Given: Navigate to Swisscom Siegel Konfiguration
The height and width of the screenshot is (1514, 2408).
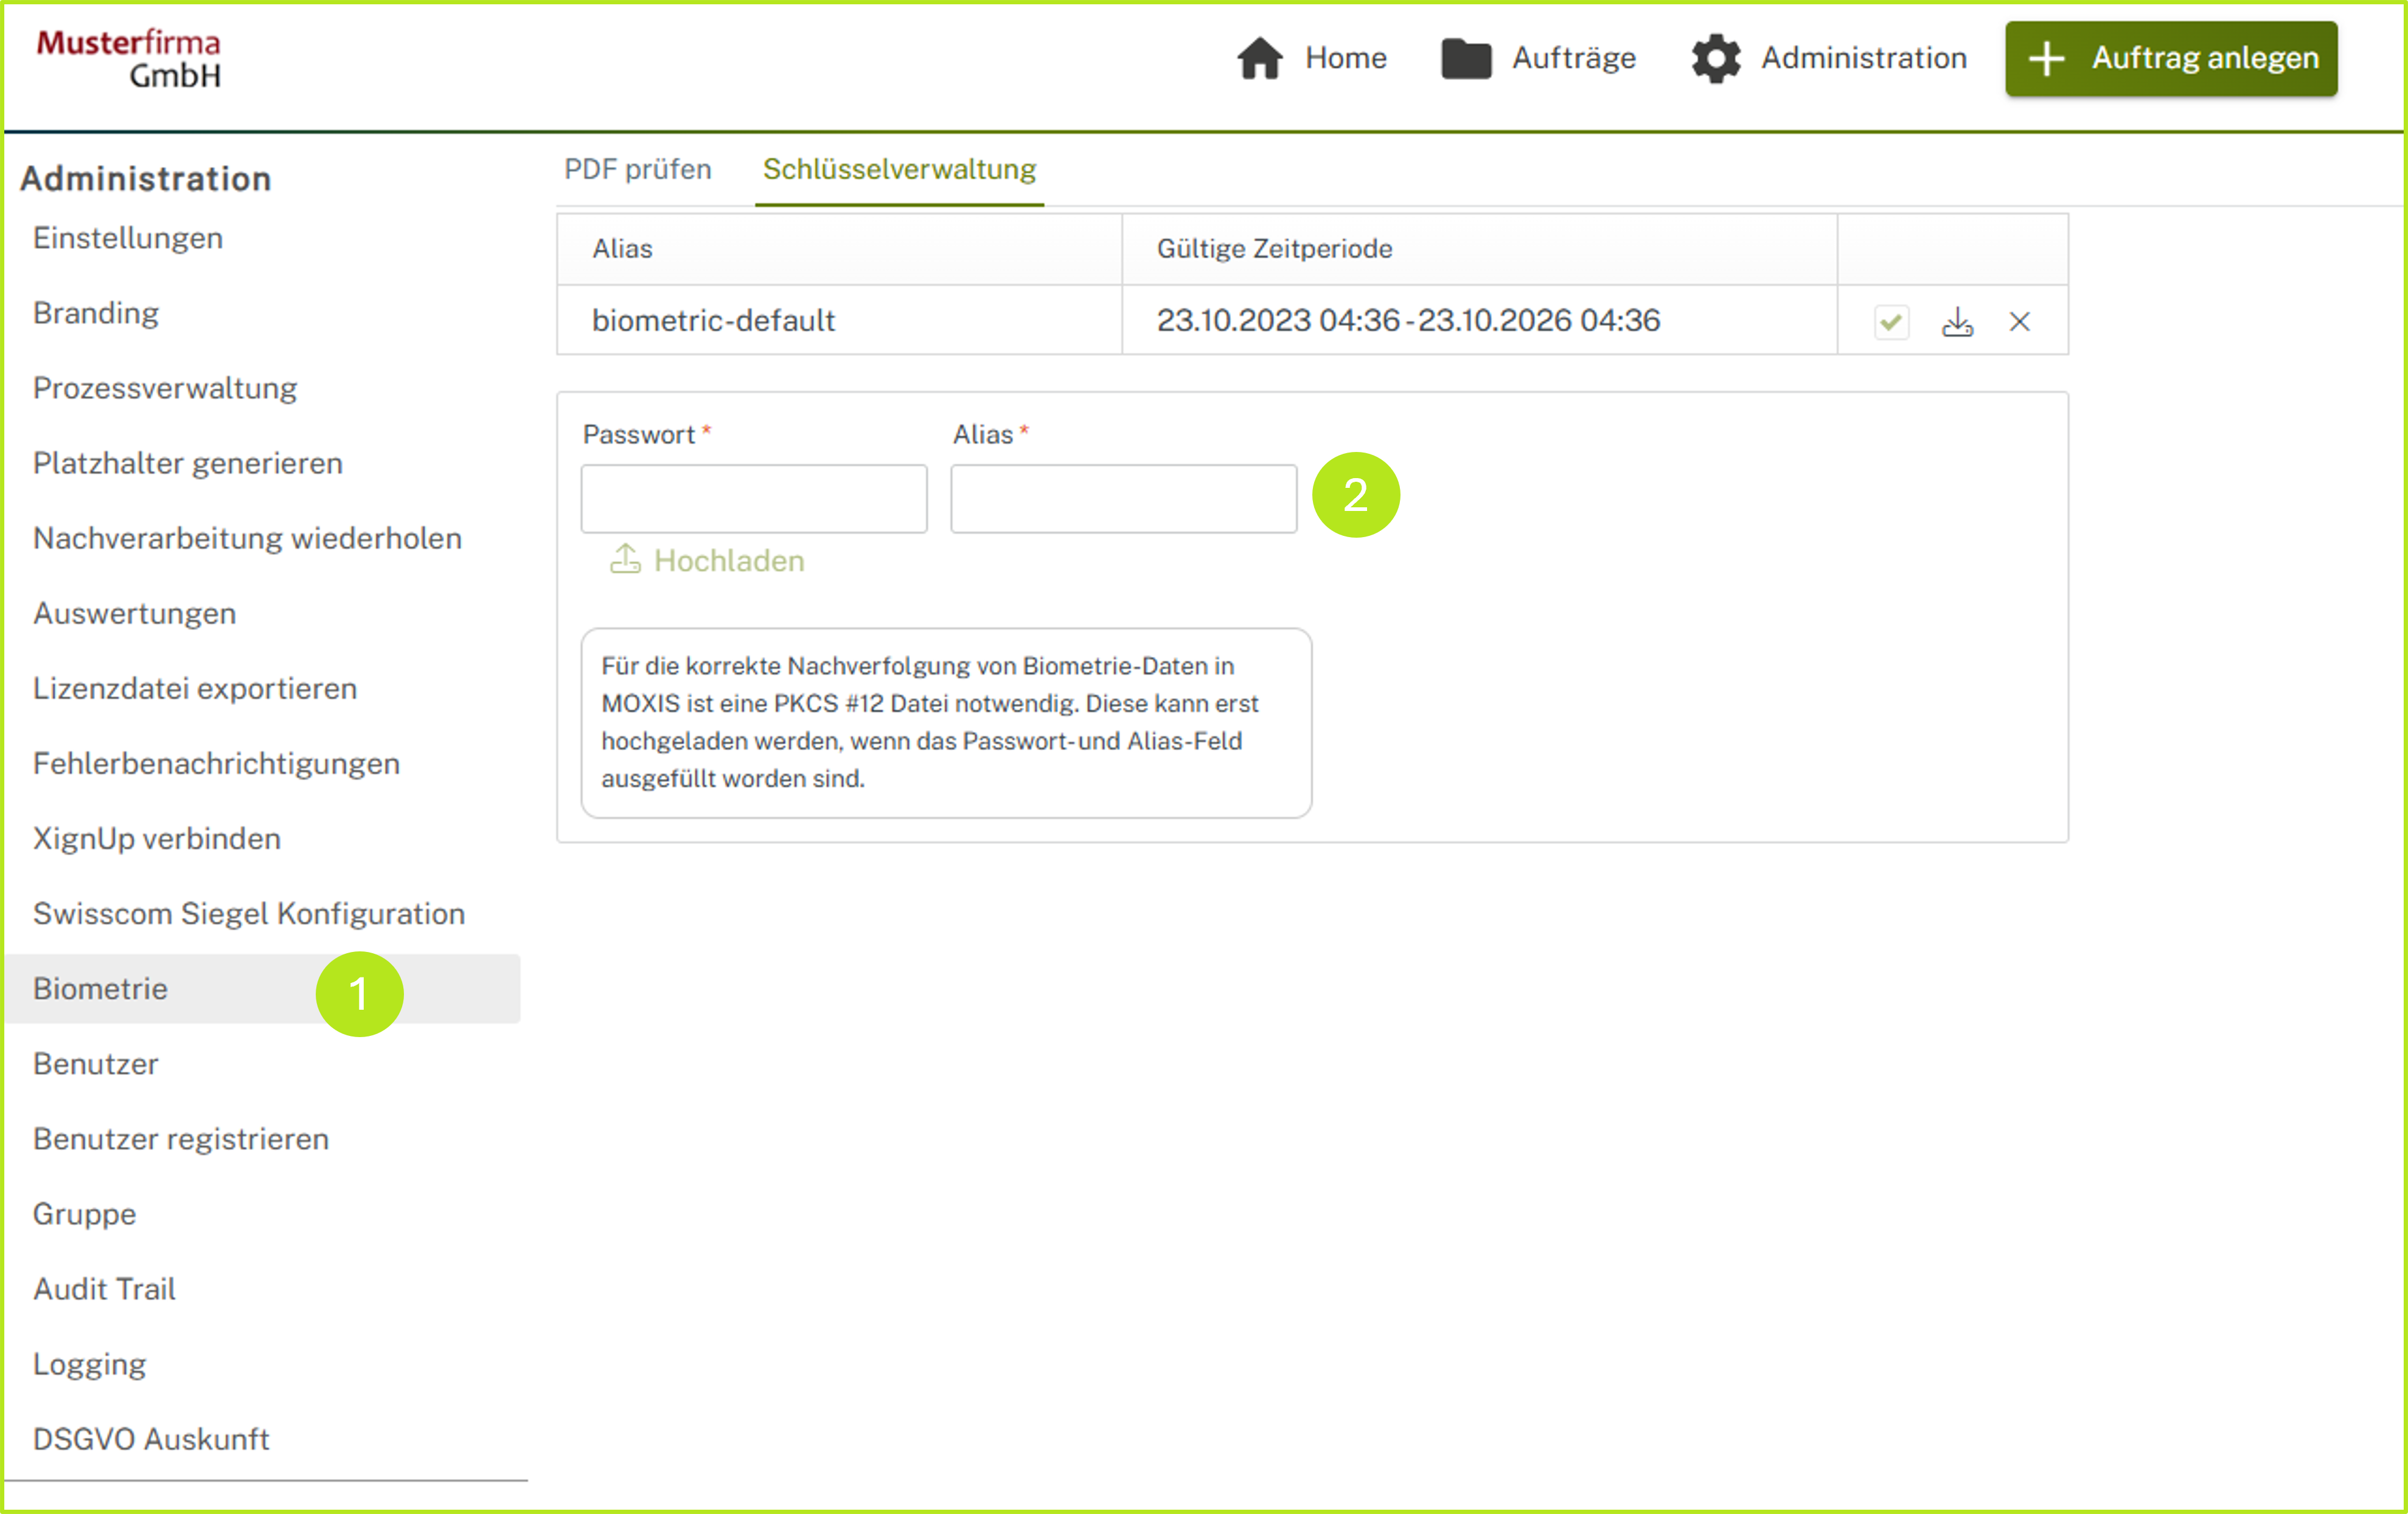Looking at the screenshot, I should click(248, 913).
